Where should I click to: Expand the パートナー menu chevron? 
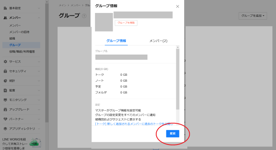[x=39, y=119]
